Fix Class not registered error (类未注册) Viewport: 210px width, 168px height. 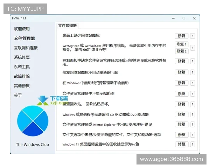click(182, 124)
